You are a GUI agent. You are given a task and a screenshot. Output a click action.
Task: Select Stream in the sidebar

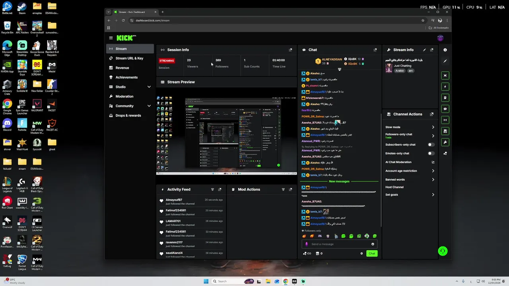(x=130, y=49)
